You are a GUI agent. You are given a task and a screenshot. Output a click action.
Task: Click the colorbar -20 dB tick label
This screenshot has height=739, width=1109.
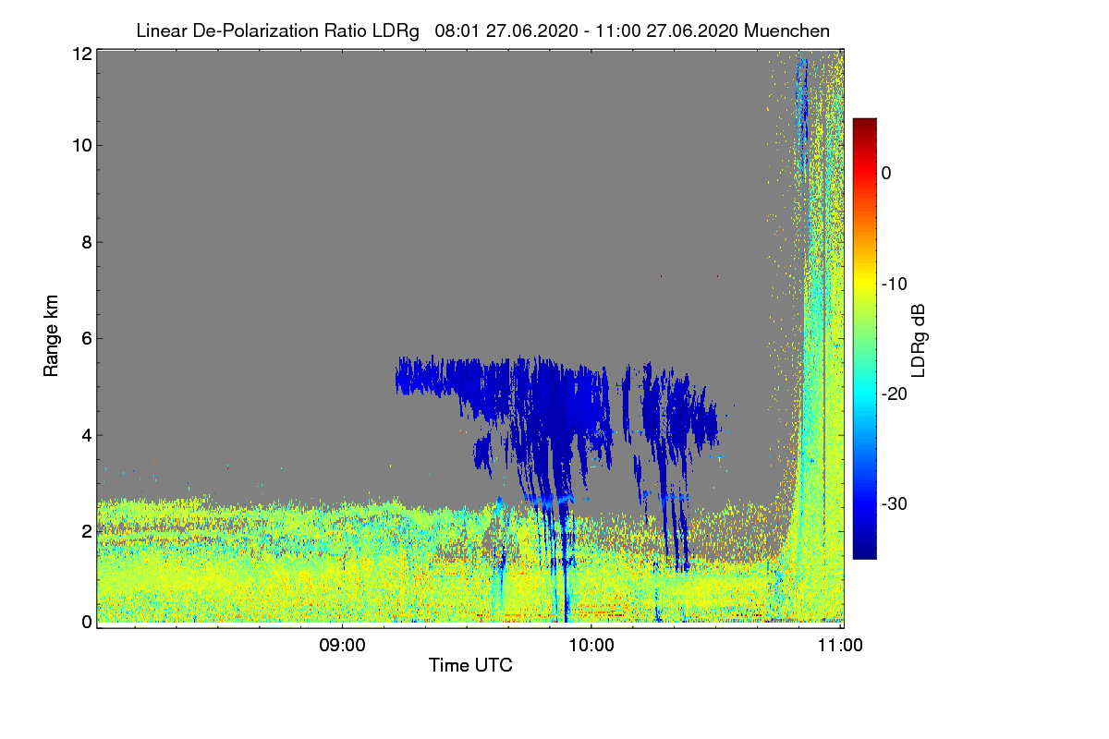(x=896, y=394)
